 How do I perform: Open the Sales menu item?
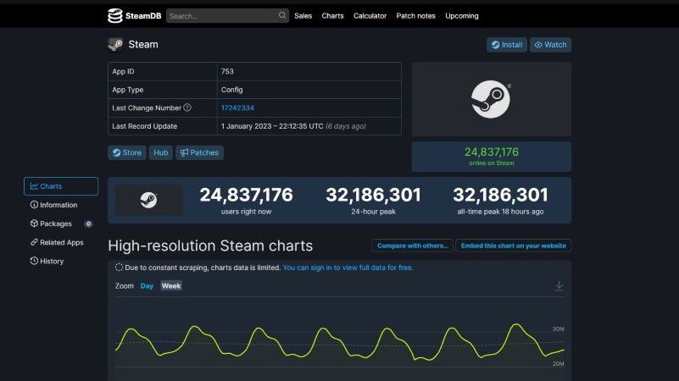pos(303,16)
